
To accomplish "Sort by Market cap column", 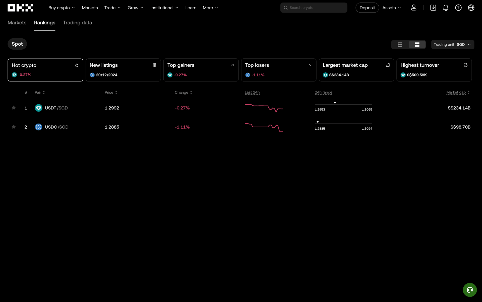I will (x=458, y=92).
